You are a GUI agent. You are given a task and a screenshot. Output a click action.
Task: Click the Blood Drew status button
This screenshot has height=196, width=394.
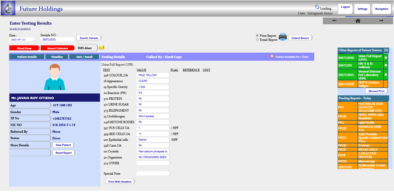click(24, 48)
